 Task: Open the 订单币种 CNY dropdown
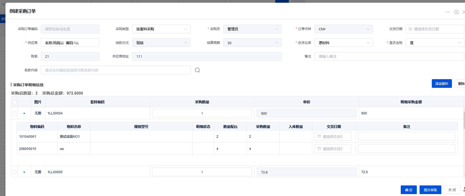tap(344, 29)
